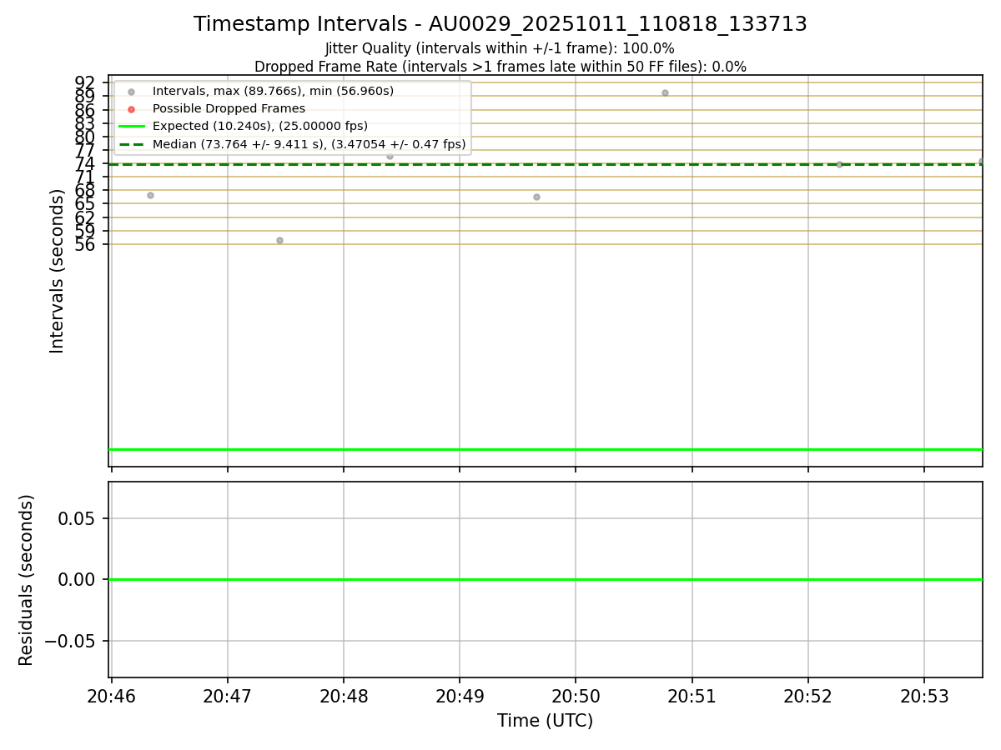The height and width of the screenshot is (750, 1001).
Task: Click the 0.05 residuals tick label
Action: point(78,518)
